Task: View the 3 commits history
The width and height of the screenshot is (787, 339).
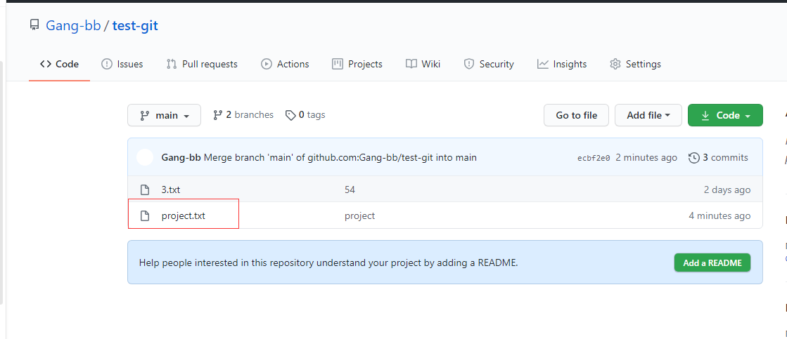Action: [718, 158]
